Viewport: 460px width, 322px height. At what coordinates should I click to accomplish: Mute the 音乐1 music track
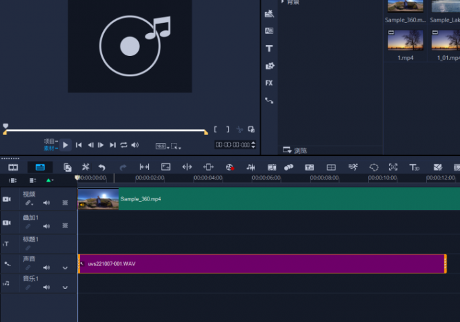47,287
